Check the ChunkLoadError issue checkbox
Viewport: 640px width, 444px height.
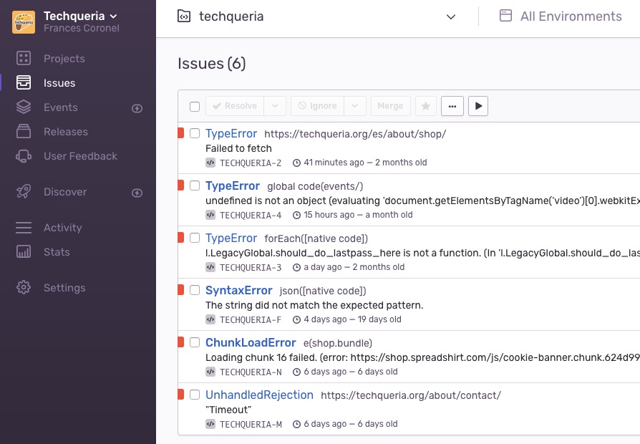click(195, 342)
